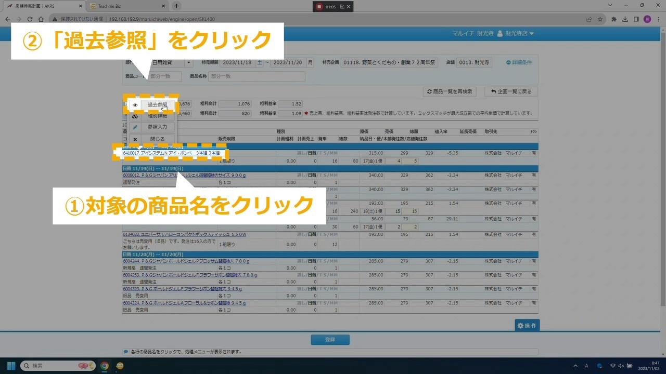Open the browser extensions puzzle icon
The width and height of the screenshot is (666, 374).
614,19
